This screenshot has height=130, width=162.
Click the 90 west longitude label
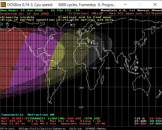click(x=40, y=68)
